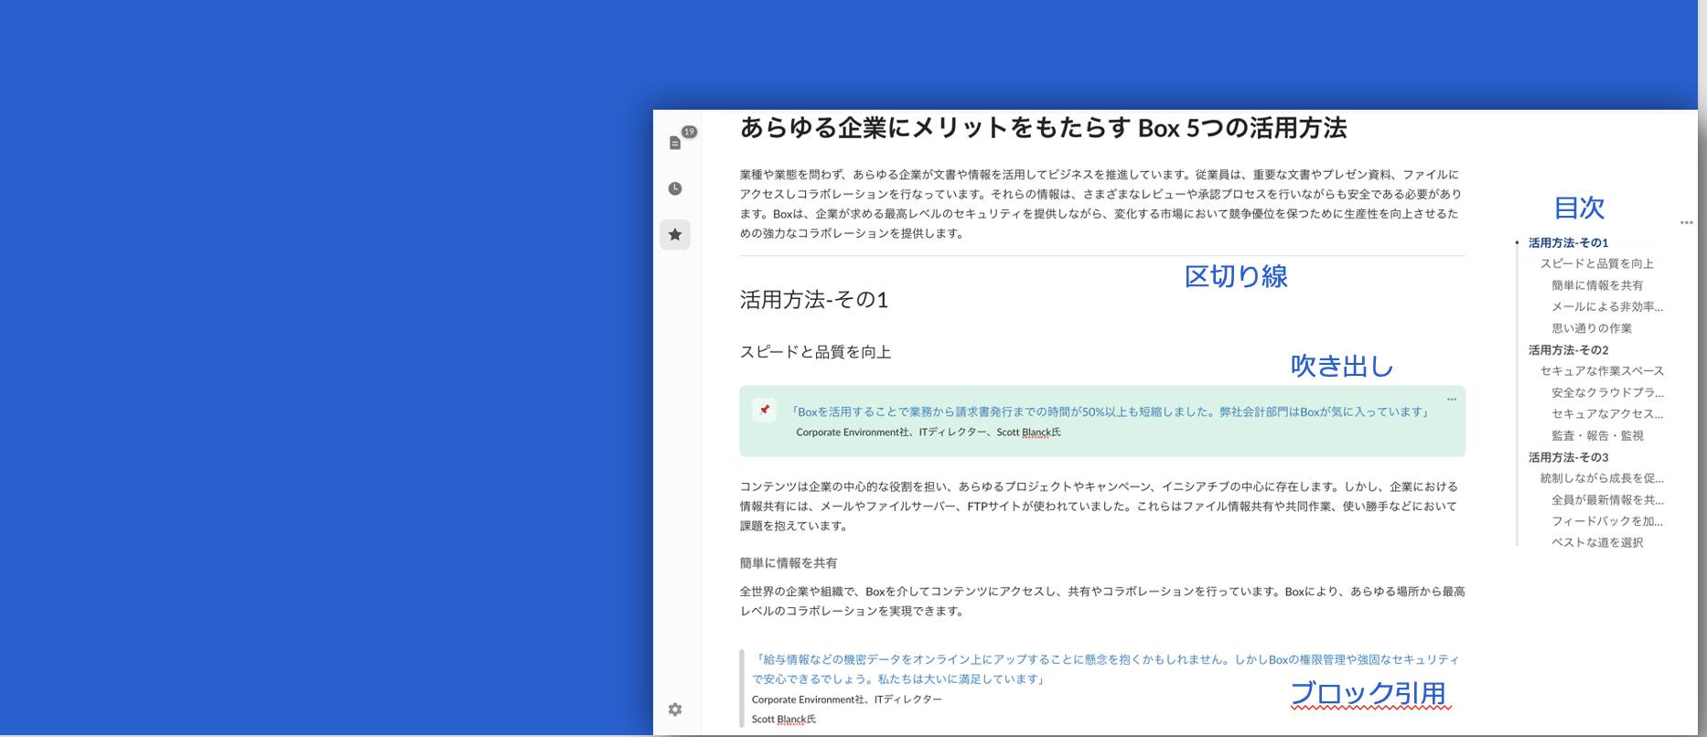Open the callout block's more options ellipsis
Screen dimensions: 1707x737
point(1452,400)
